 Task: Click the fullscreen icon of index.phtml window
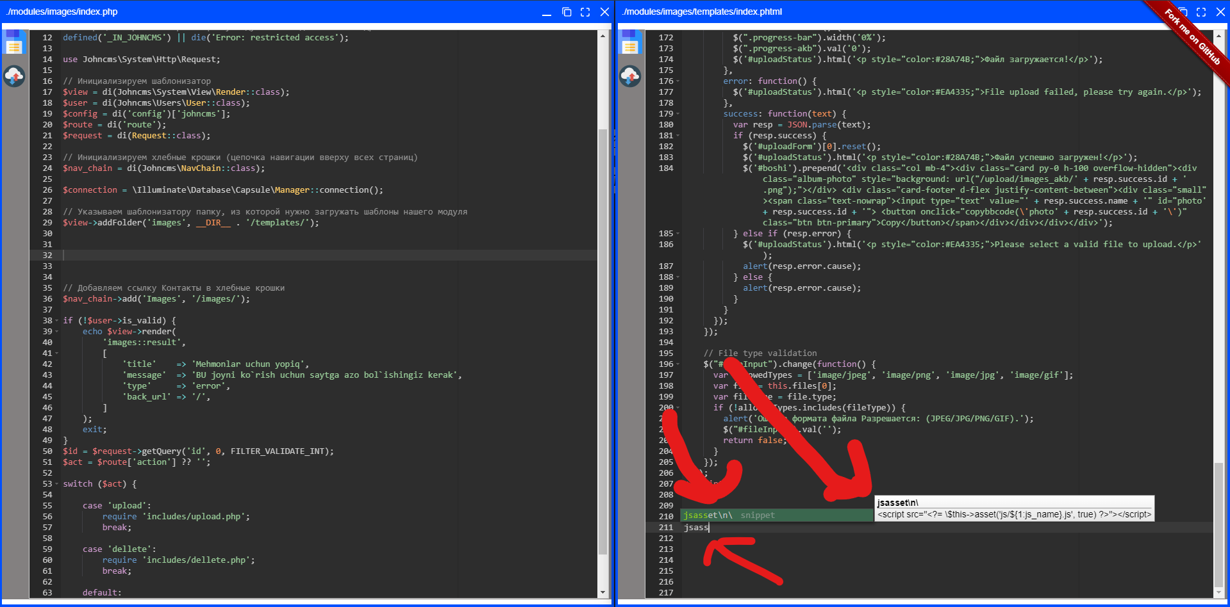tap(1201, 12)
